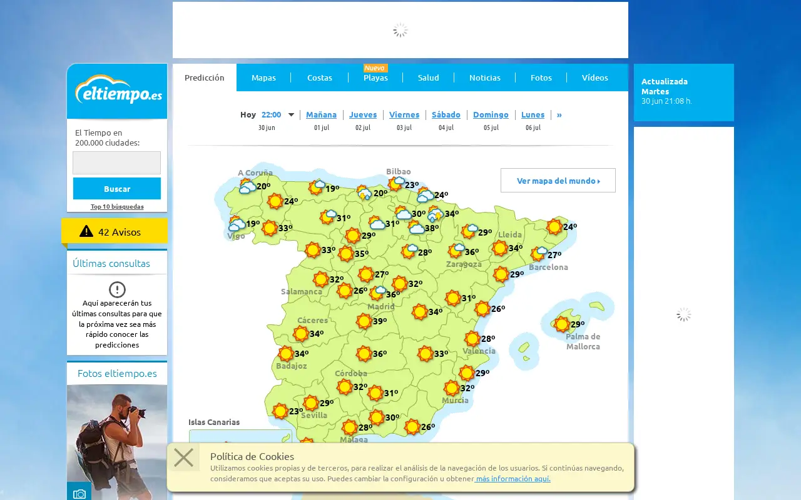Screen dimensions: 801x500
Task: Switch to the Vídeos tab
Action: [x=595, y=77]
